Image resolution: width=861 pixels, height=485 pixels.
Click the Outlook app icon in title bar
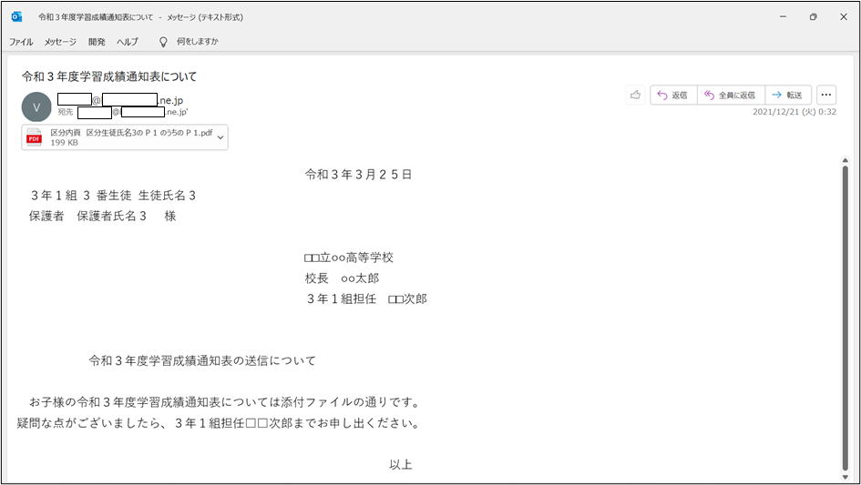16,17
